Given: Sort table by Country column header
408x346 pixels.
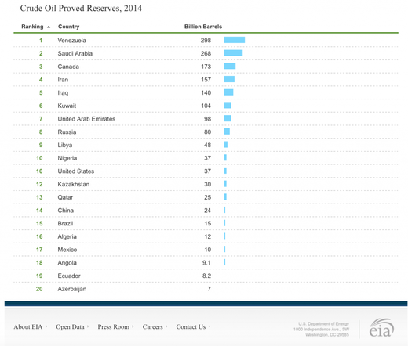Looking at the screenshot, I should click(69, 27).
